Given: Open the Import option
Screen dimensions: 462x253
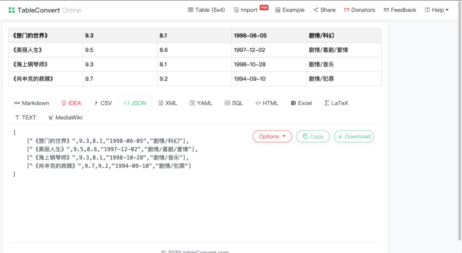Looking at the screenshot, I should coord(246,10).
